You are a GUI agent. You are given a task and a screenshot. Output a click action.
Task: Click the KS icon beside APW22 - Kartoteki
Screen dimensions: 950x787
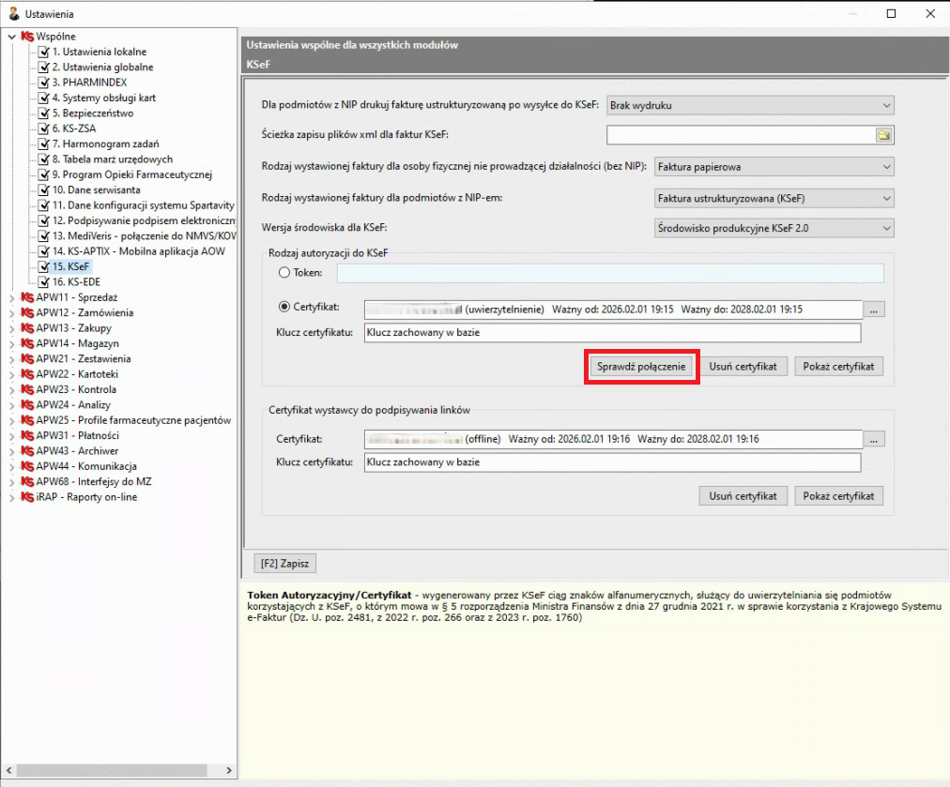[27, 374]
